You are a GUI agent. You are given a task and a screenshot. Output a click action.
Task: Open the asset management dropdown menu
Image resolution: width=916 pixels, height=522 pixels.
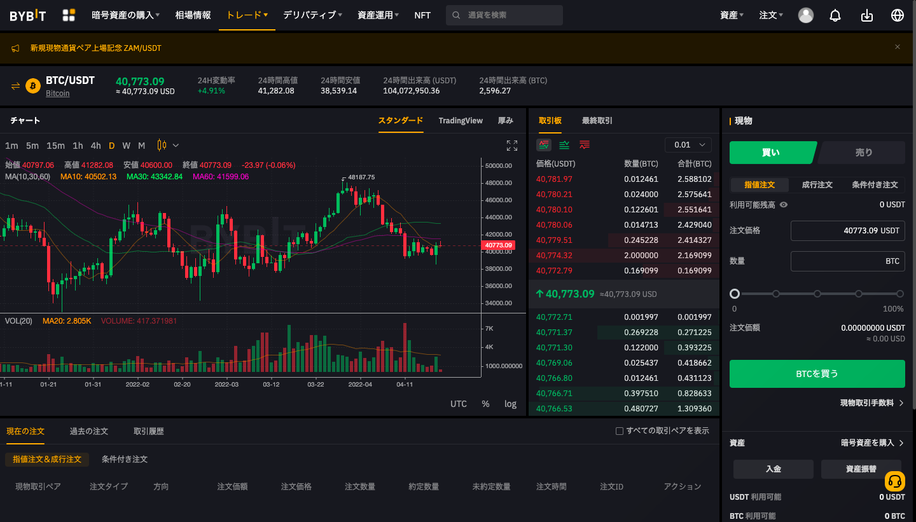click(x=378, y=15)
